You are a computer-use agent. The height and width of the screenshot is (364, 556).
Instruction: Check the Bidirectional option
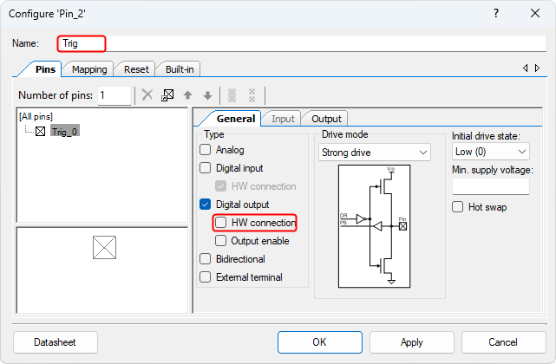206,259
